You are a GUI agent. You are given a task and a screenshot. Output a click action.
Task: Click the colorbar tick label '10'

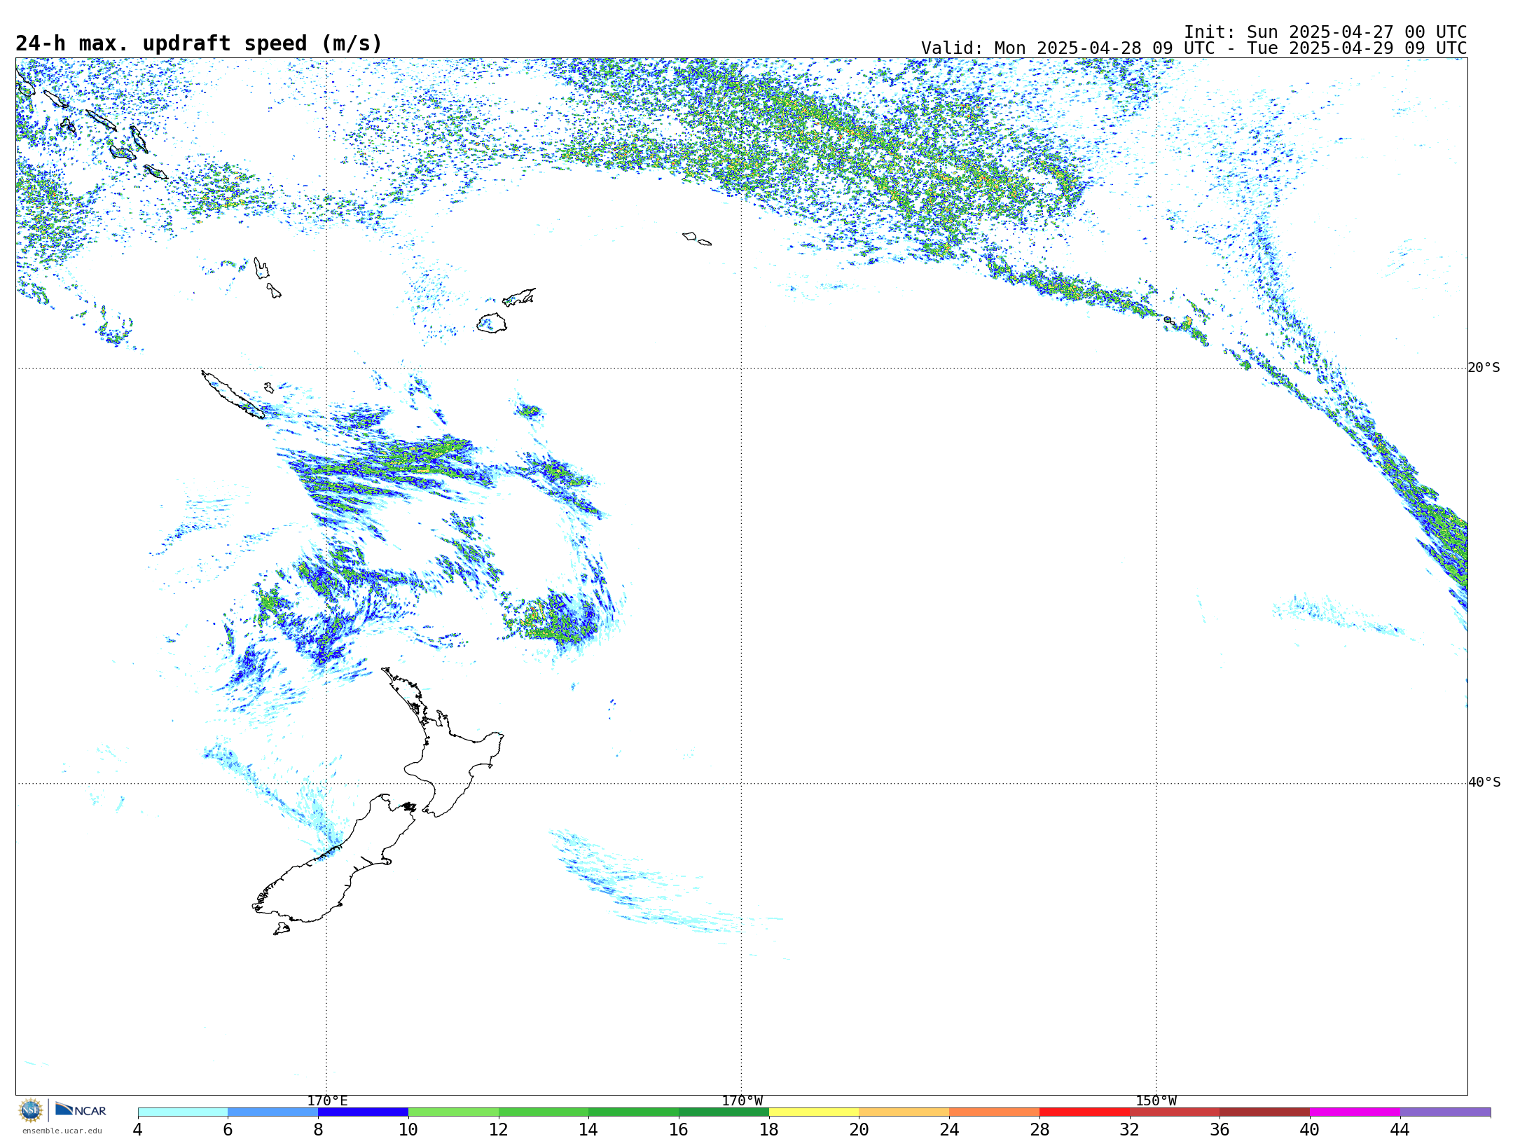[x=408, y=1129]
